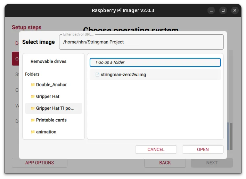Click the stringman-zero2w.img file icon

click(97, 75)
